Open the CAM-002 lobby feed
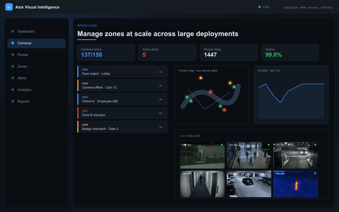The image size is (339, 212). pyautogui.click(x=249, y=155)
